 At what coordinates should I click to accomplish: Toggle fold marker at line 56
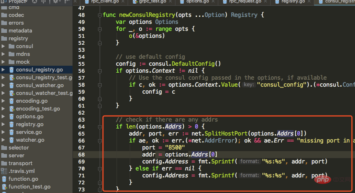click(x=100, y=71)
